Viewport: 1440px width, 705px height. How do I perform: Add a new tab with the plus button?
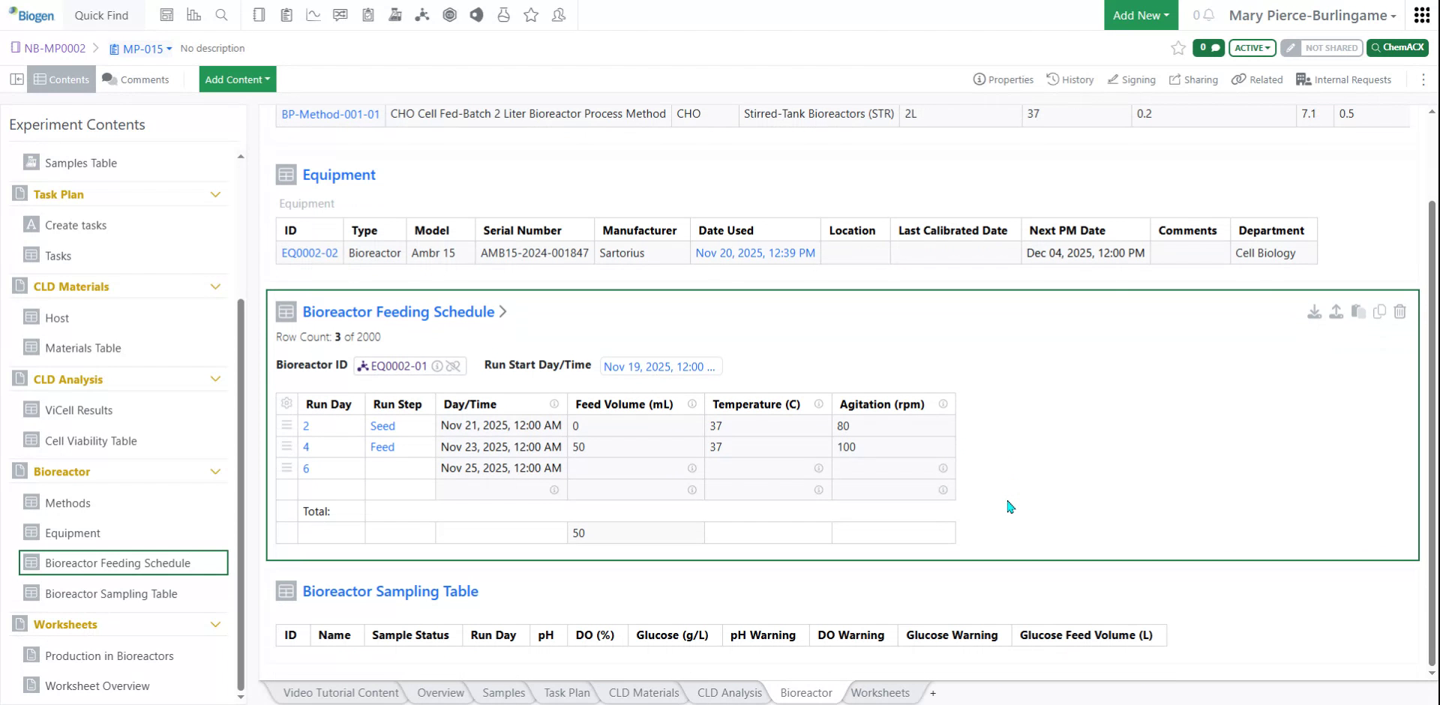(933, 692)
